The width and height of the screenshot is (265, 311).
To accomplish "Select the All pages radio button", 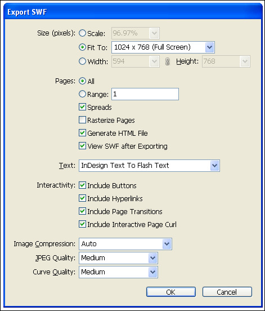I will (x=82, y=81).
